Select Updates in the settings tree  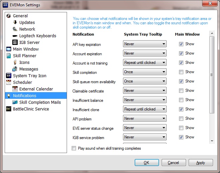(x=27, y=22)
